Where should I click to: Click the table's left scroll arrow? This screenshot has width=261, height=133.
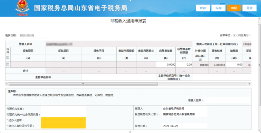pos(7,84)
